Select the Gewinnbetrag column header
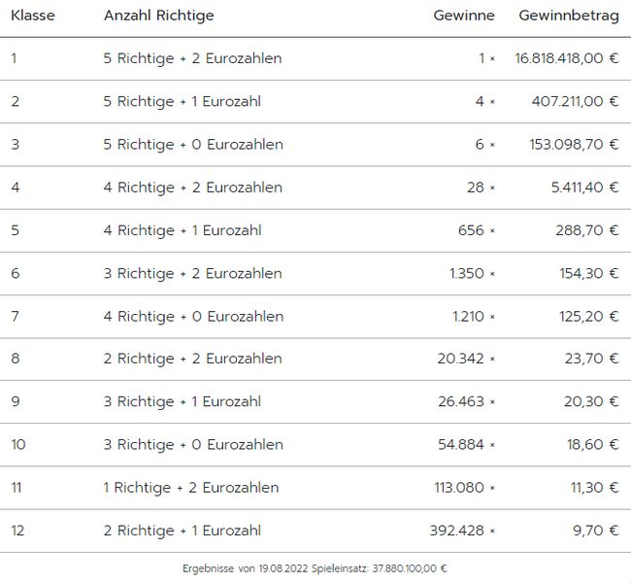Screen dimensions: 631x583 [x=569, y=17]
